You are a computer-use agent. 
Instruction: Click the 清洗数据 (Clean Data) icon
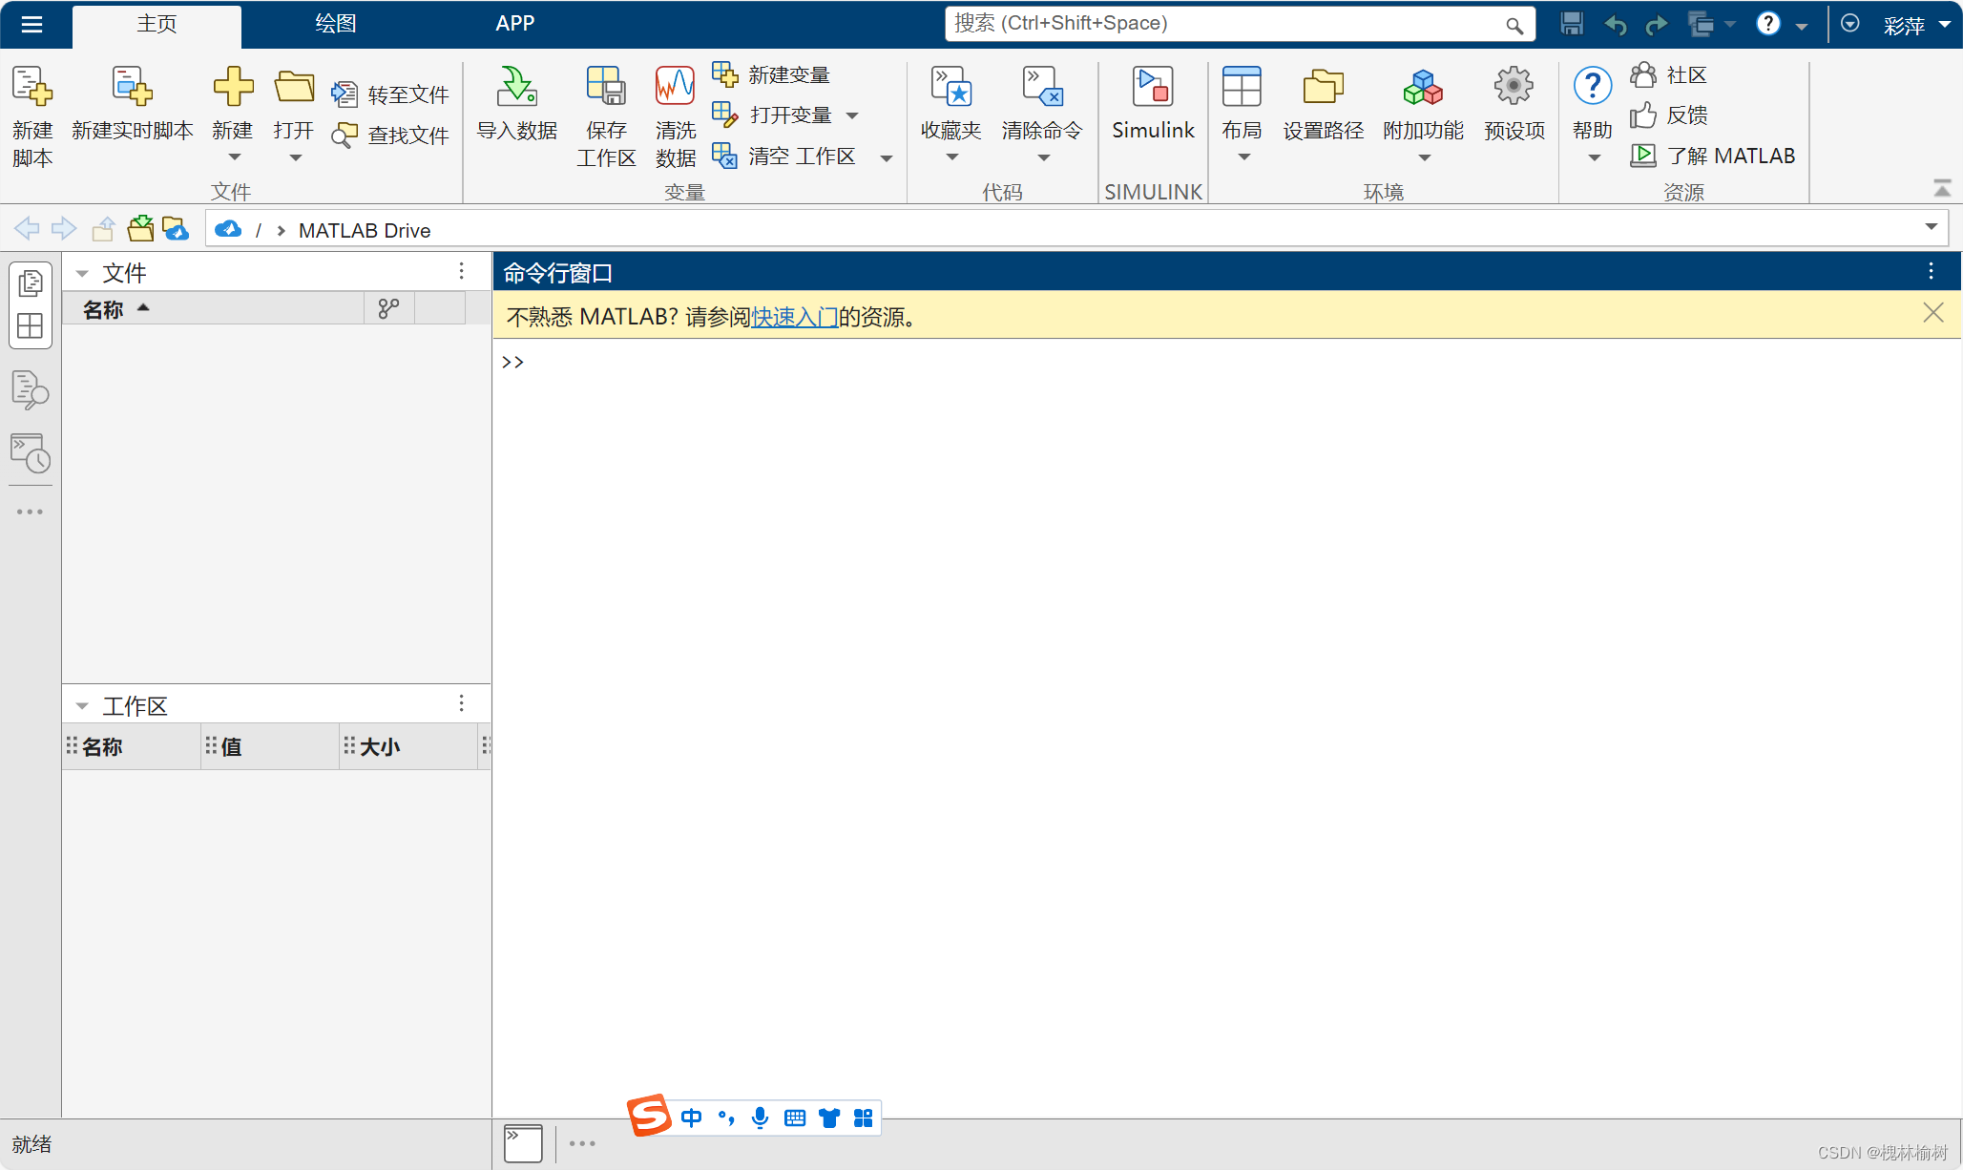click(676, 86)
